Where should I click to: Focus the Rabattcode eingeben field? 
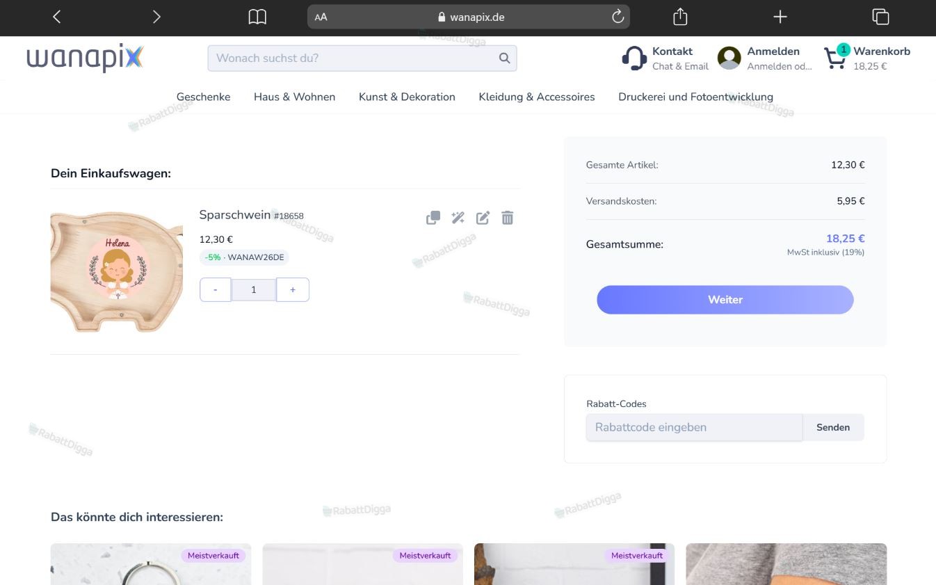694,427
